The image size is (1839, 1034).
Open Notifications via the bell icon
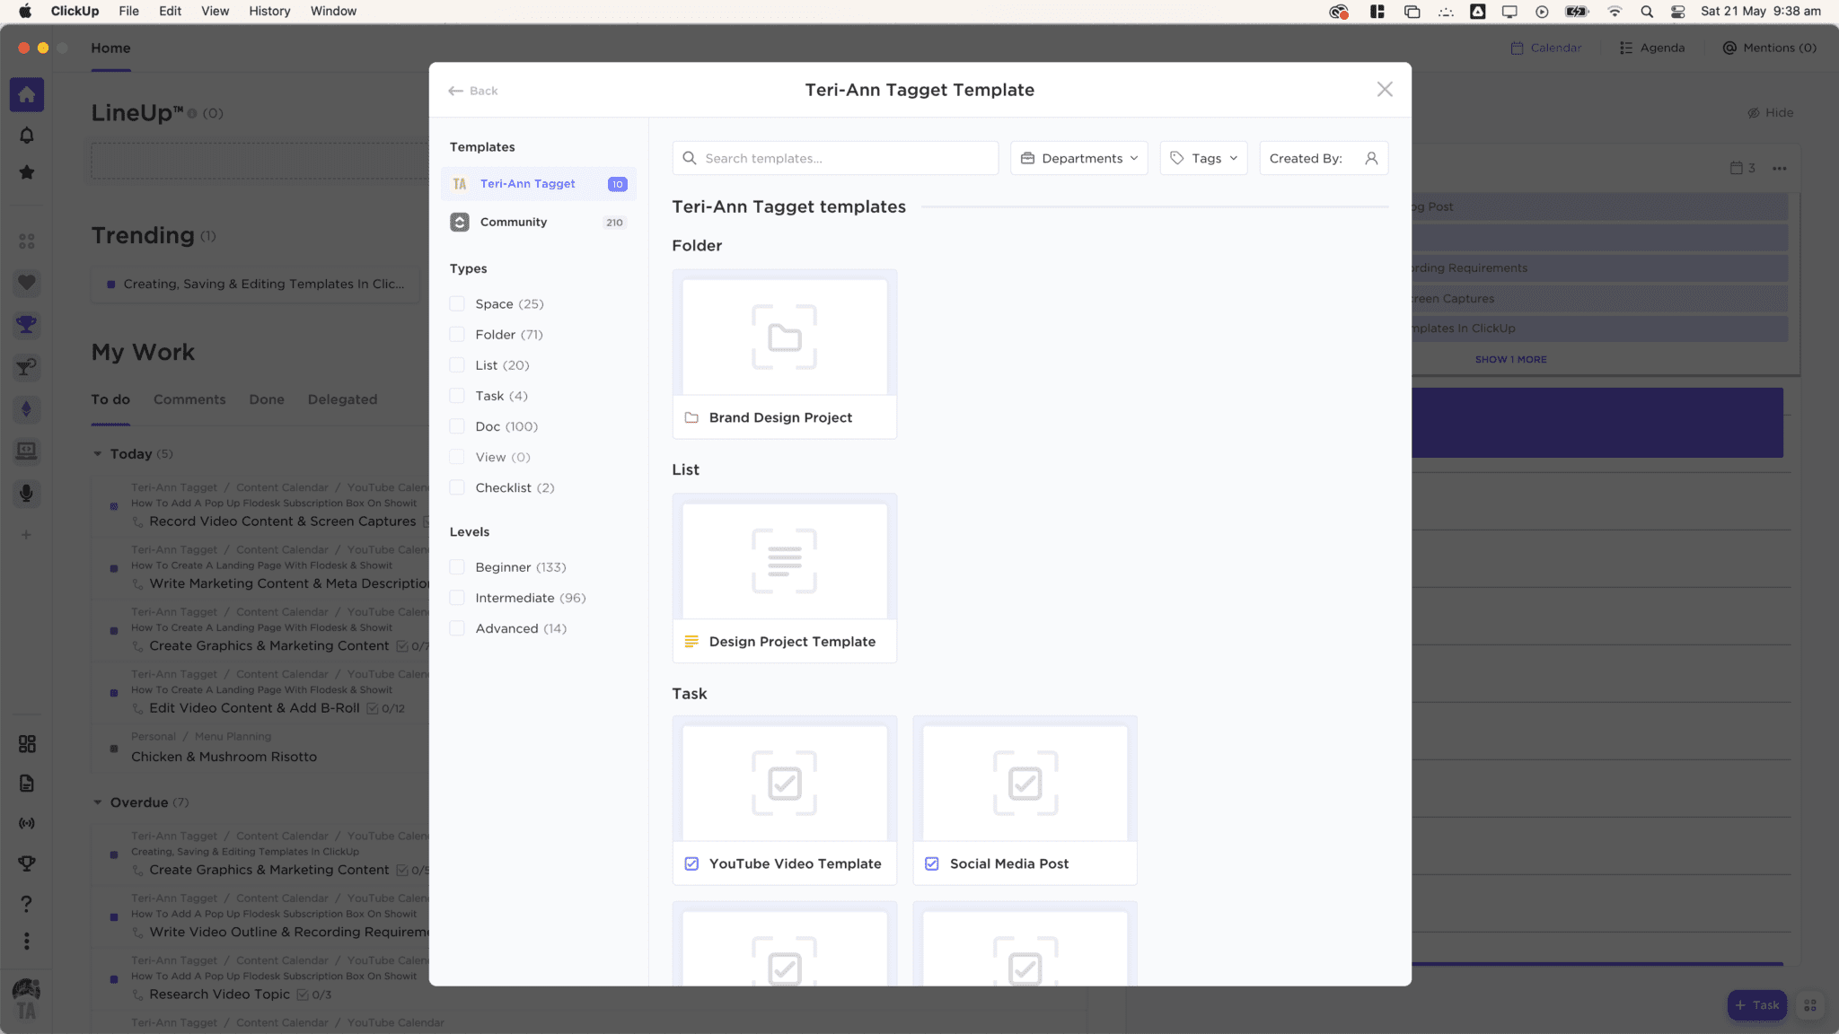tap(26, 135)
